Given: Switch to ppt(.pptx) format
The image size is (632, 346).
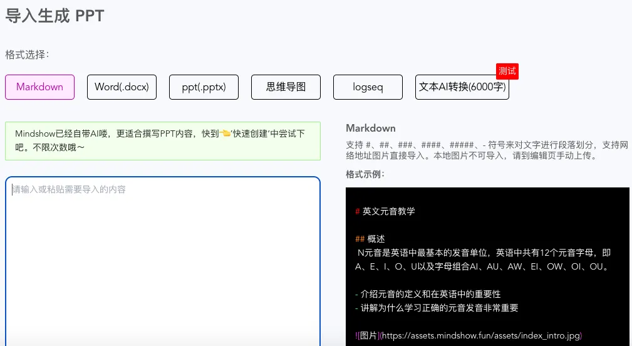Looking at the screenshot, I should point(204,87).
